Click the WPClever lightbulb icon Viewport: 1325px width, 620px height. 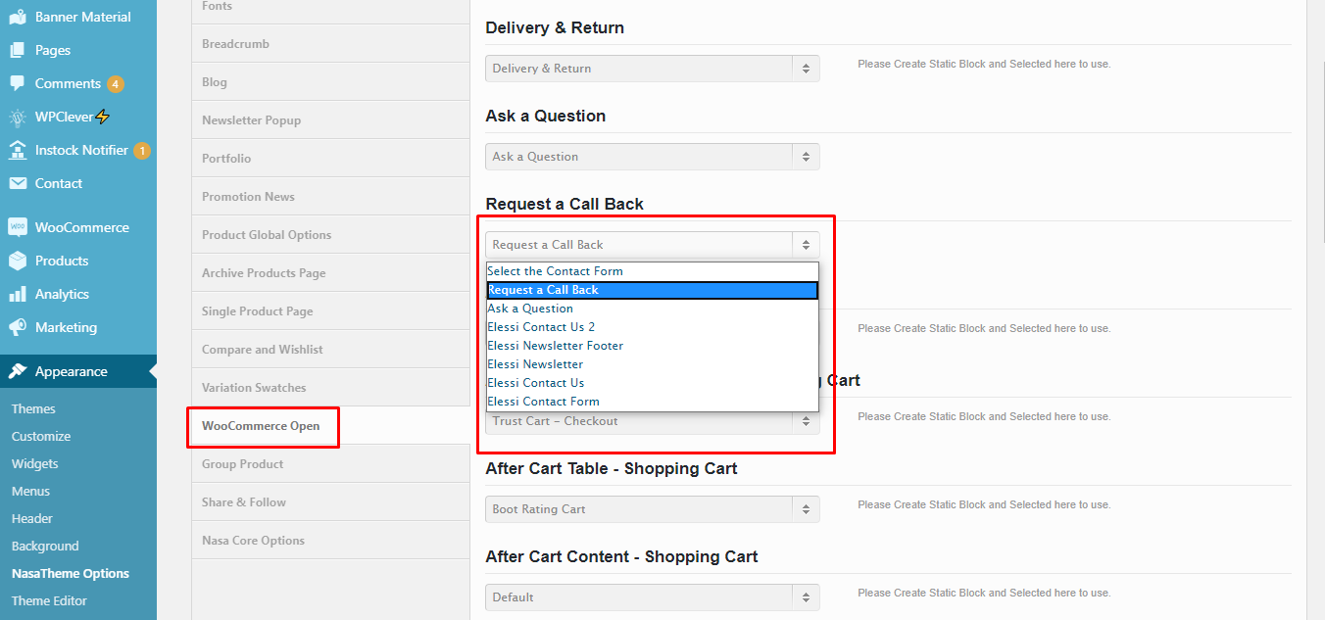tap(18, 117)
